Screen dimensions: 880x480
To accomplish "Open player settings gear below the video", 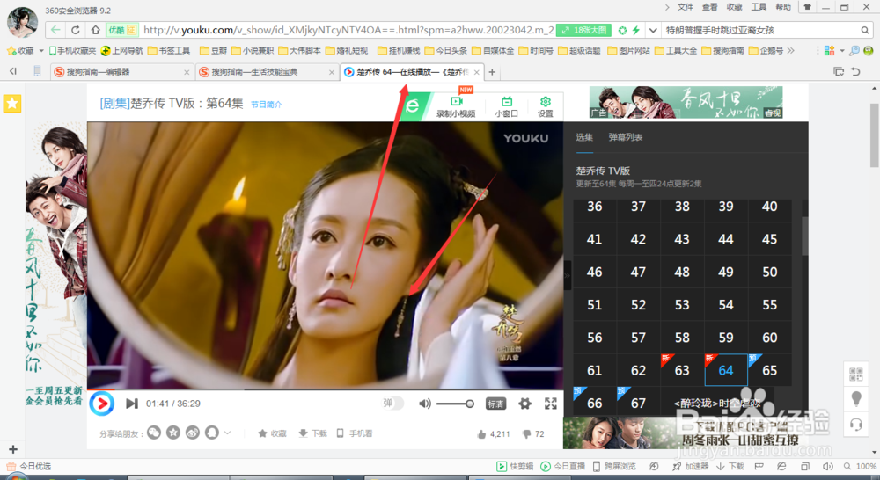I will tap(524, 404).
